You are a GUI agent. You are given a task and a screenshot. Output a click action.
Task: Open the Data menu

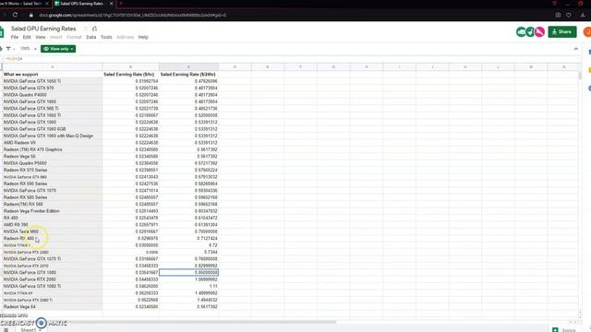[90, 37]
